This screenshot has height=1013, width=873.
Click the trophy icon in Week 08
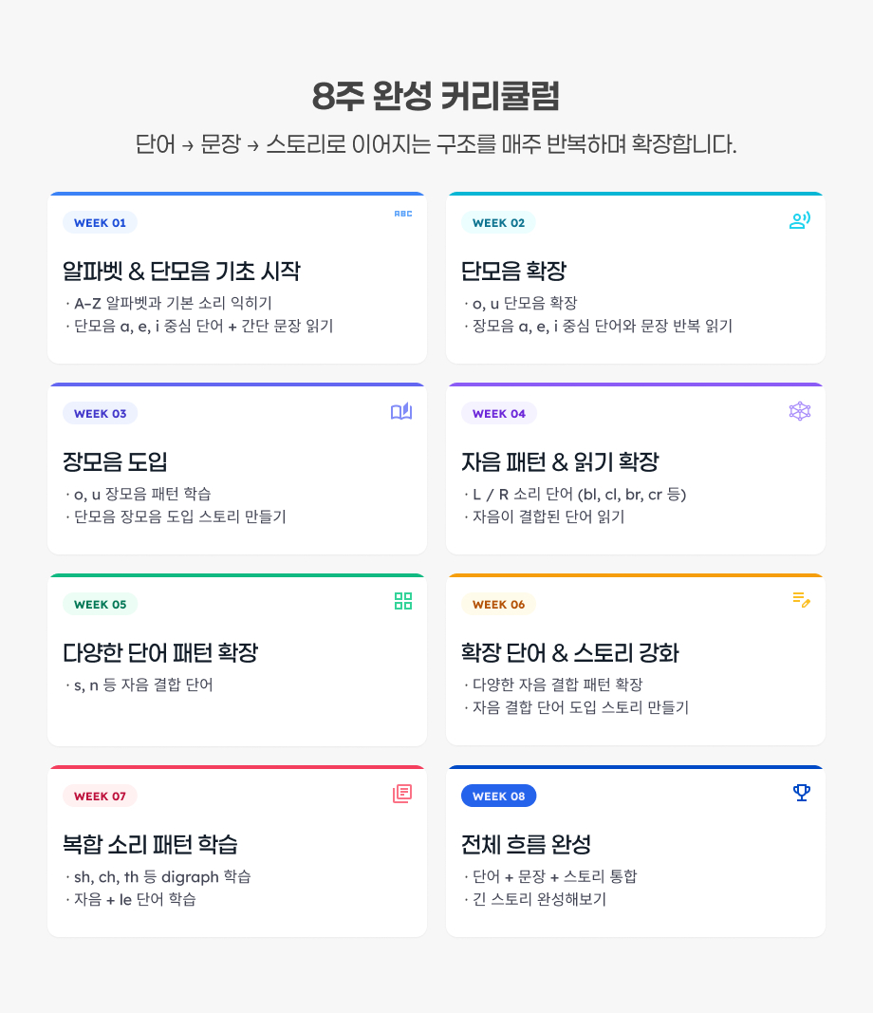tap(802, 793)
